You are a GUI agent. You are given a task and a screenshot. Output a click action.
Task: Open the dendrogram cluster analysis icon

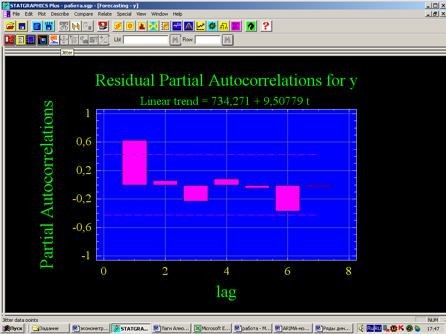tap(224, 26)
